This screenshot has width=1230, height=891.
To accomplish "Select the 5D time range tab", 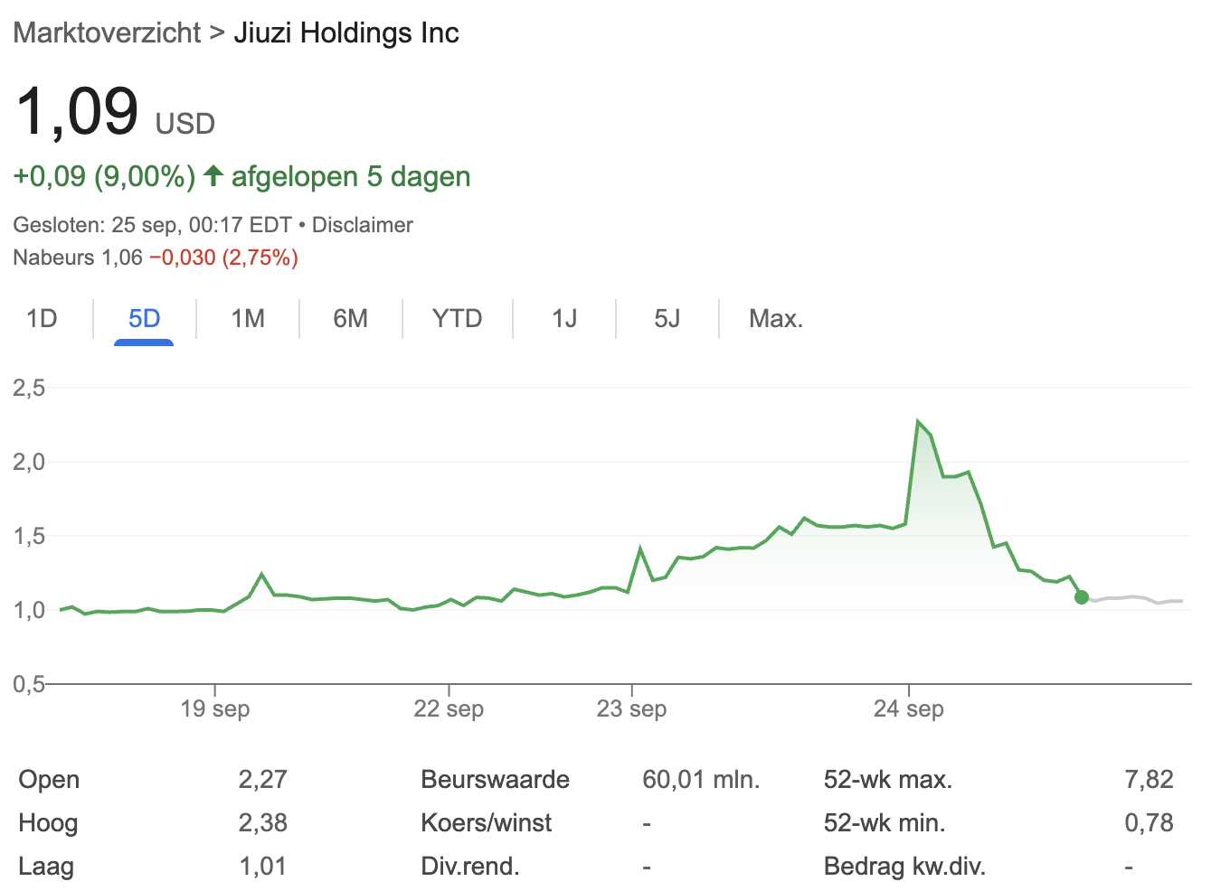I will (144, 319).
